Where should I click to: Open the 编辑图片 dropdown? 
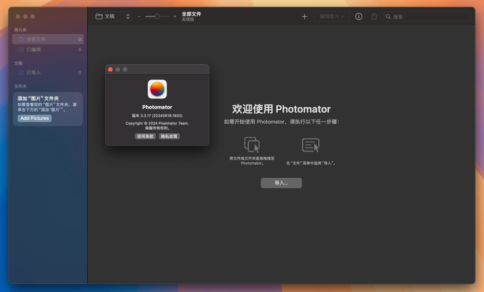332,16
